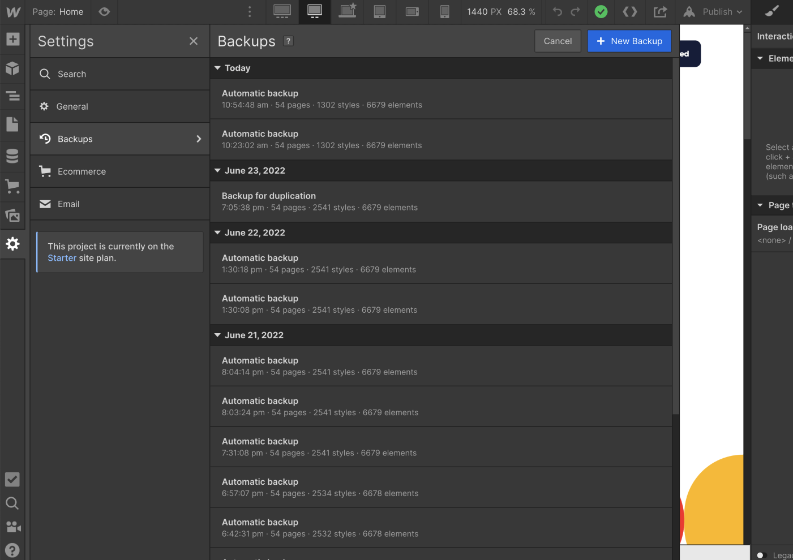
Task: Switch to the Email settings section
Action: [x=68, y=204]
